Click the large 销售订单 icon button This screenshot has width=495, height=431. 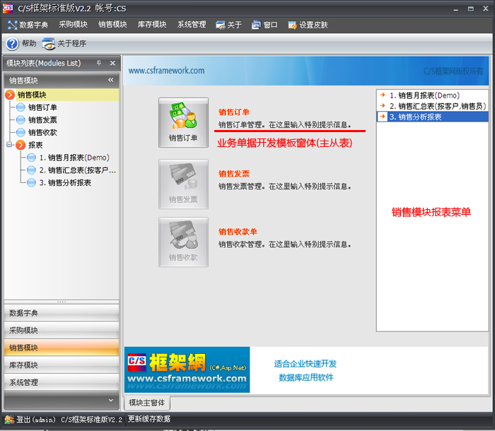(x=183, y=122)
